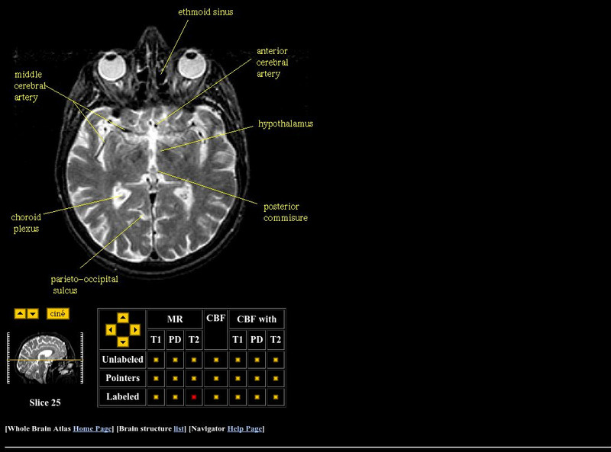The width and height of the screenshot is (611, 452).
Task: Click the slice-down arrow beside ciné
Action: point(32,313)
